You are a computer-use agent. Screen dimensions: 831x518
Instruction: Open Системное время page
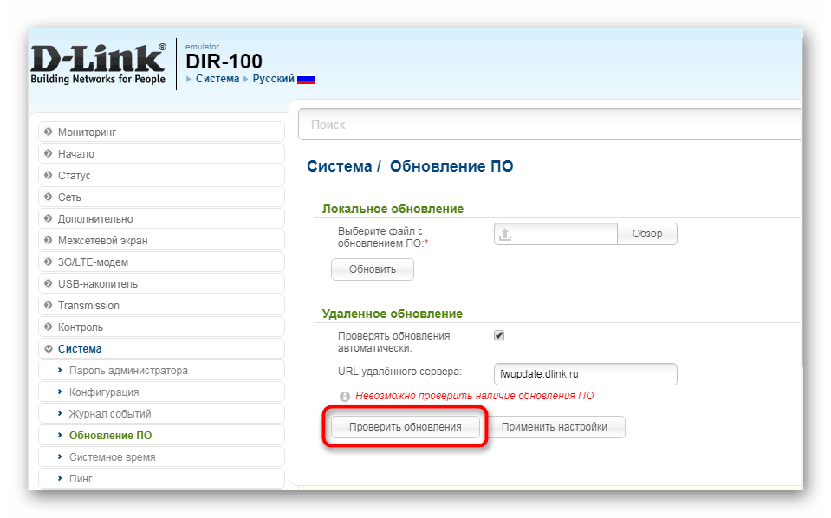[x=162, y=457]
